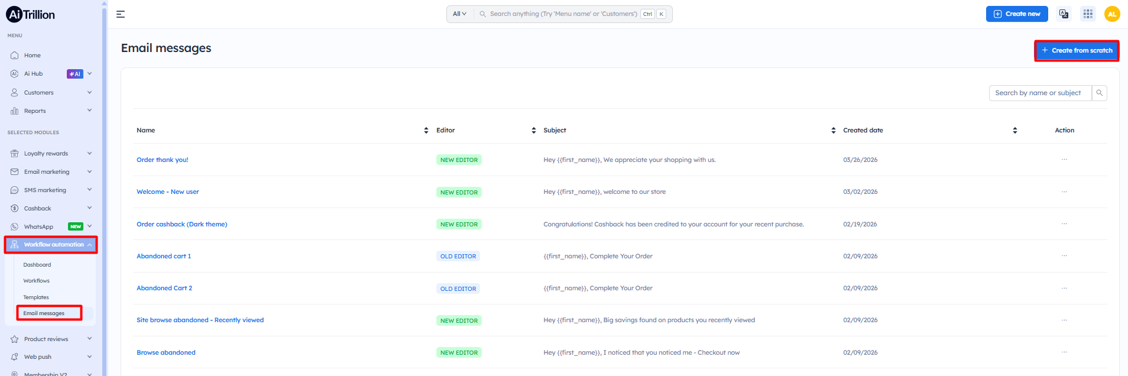Open the apps grid icon
This screenshot has width=1128, height=376.
click(x=1088, y=14)
